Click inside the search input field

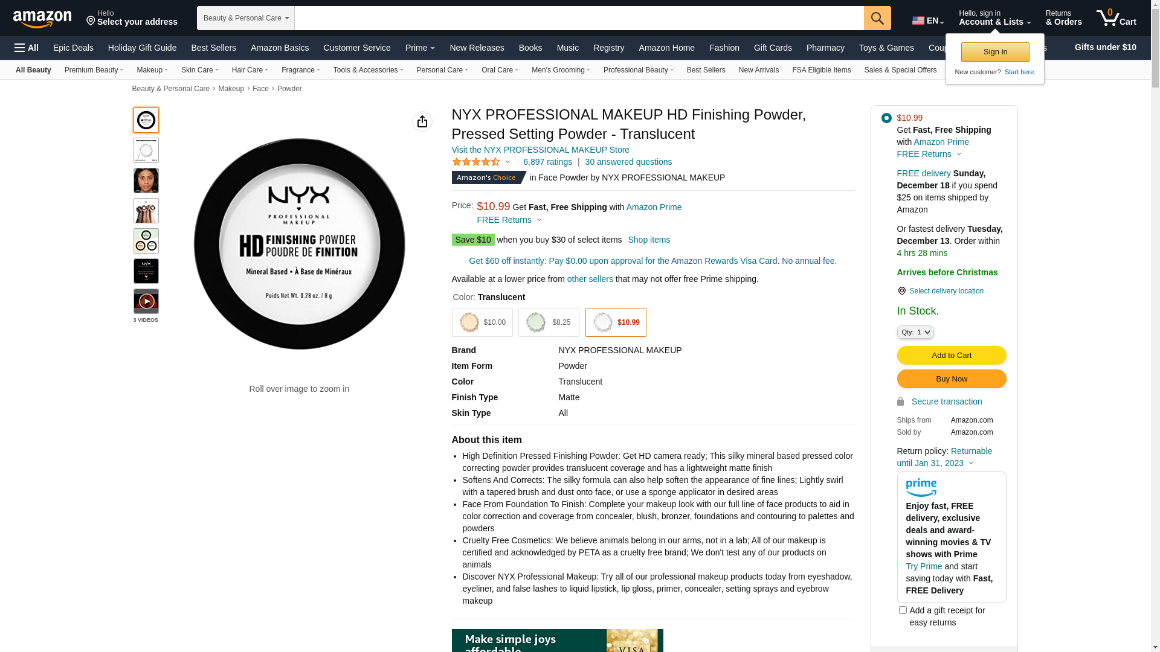point(579,18)
